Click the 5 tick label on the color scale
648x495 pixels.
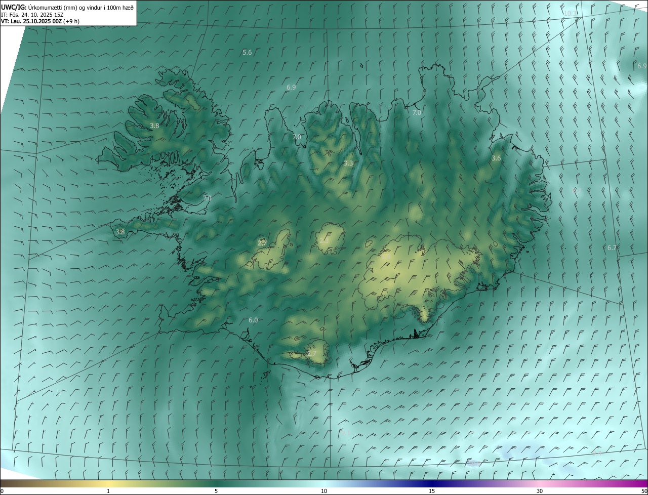(x=216, y=491)
